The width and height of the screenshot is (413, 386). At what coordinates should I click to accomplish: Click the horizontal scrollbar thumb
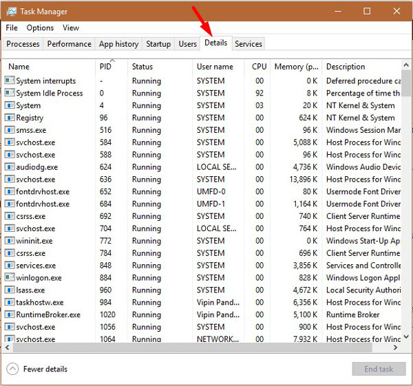[x=193, y=347]
